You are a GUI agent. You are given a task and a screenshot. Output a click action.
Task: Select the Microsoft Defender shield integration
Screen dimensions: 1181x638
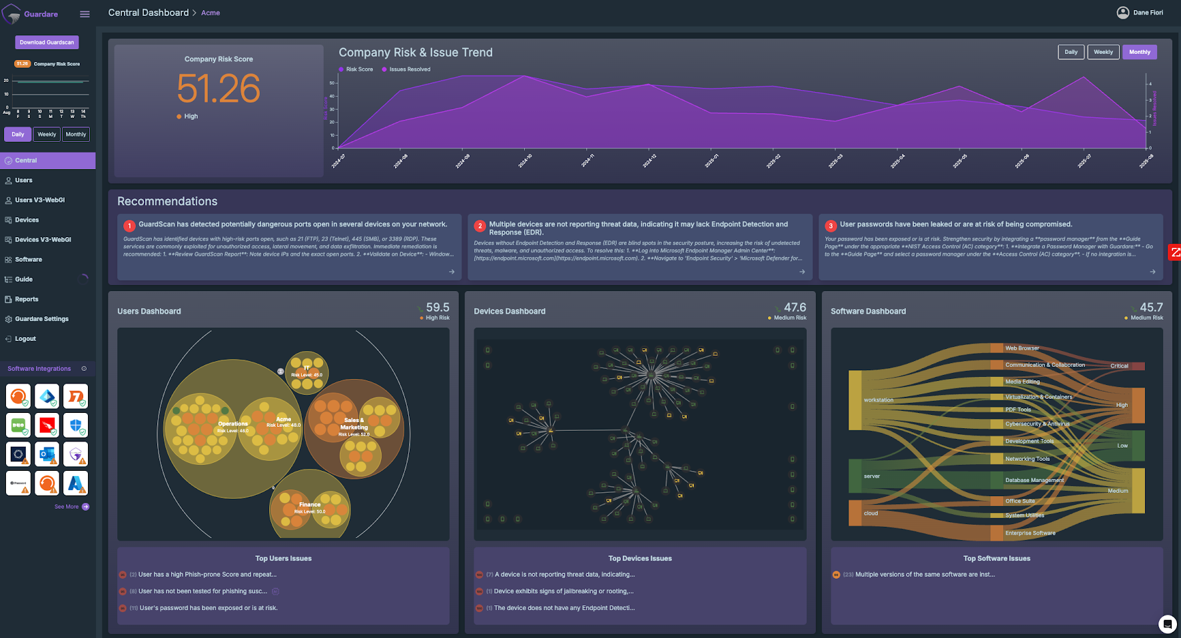[75, 425]
